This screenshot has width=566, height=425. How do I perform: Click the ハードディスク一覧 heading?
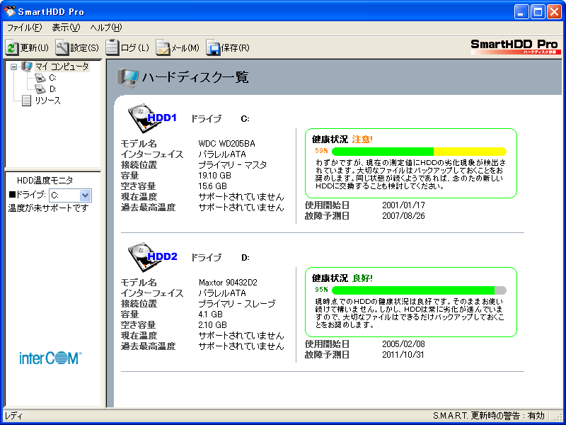pos(195,77)
